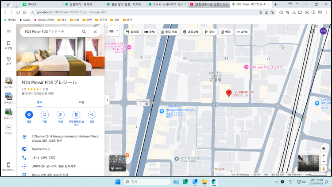Select FamilyMart Hanazonominami map marker
Image resolution: width=332 pixels, height=187 pixels.
tap(162, 111)
